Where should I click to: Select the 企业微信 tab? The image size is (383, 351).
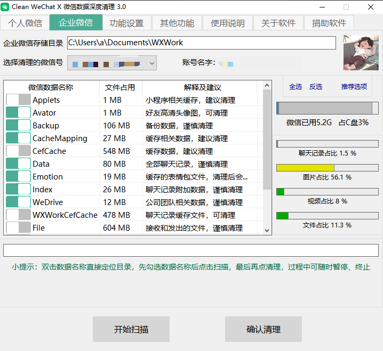(76, 22)
